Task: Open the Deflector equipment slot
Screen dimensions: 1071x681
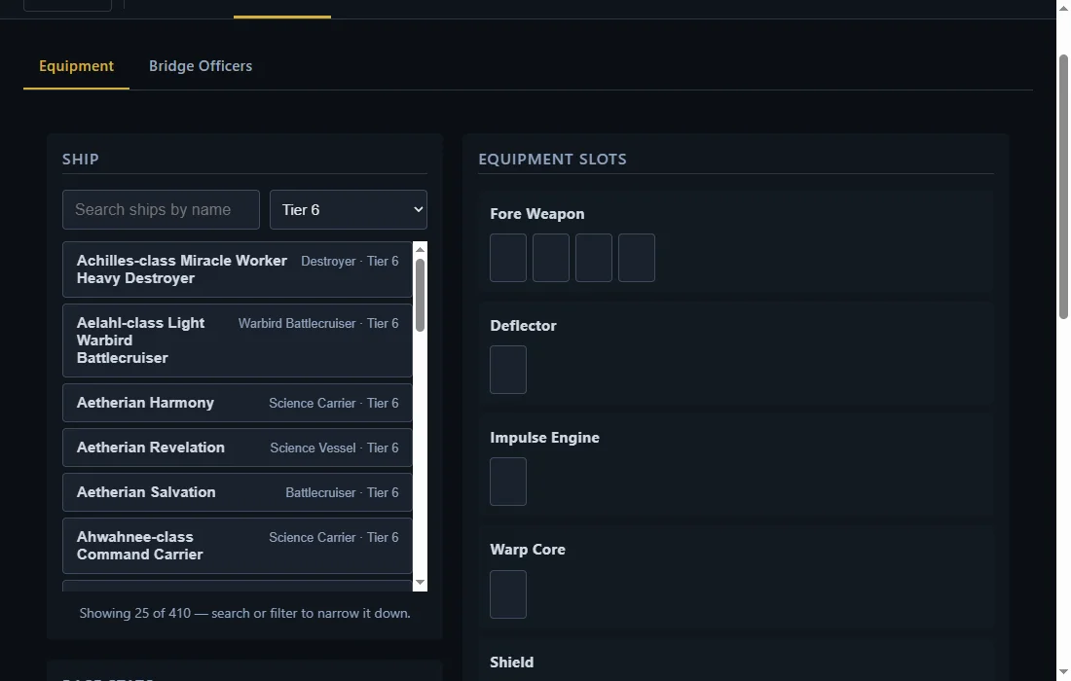Action: pyautogui.click(x=508, y=370)
